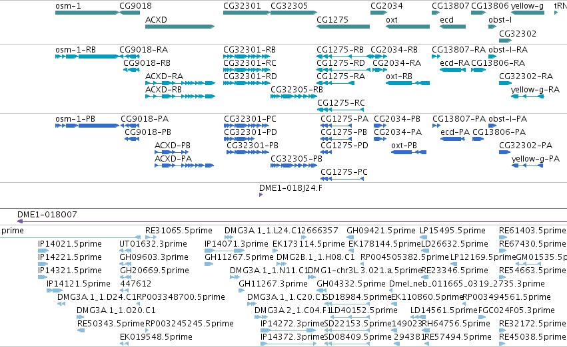The height and width of the screenshot is (347, 567).
Task: Select the CG13807-PA protein feature
Action: click(436, 126)
